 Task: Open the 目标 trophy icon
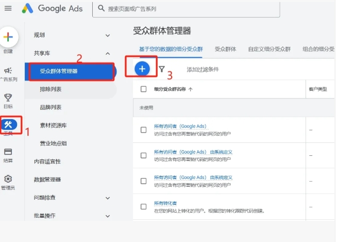pyautogui.click(x=8, y=98)
